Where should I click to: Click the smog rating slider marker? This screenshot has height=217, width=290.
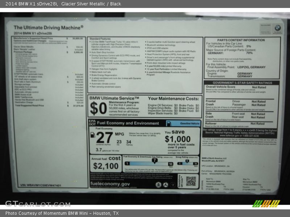point(187,162)
